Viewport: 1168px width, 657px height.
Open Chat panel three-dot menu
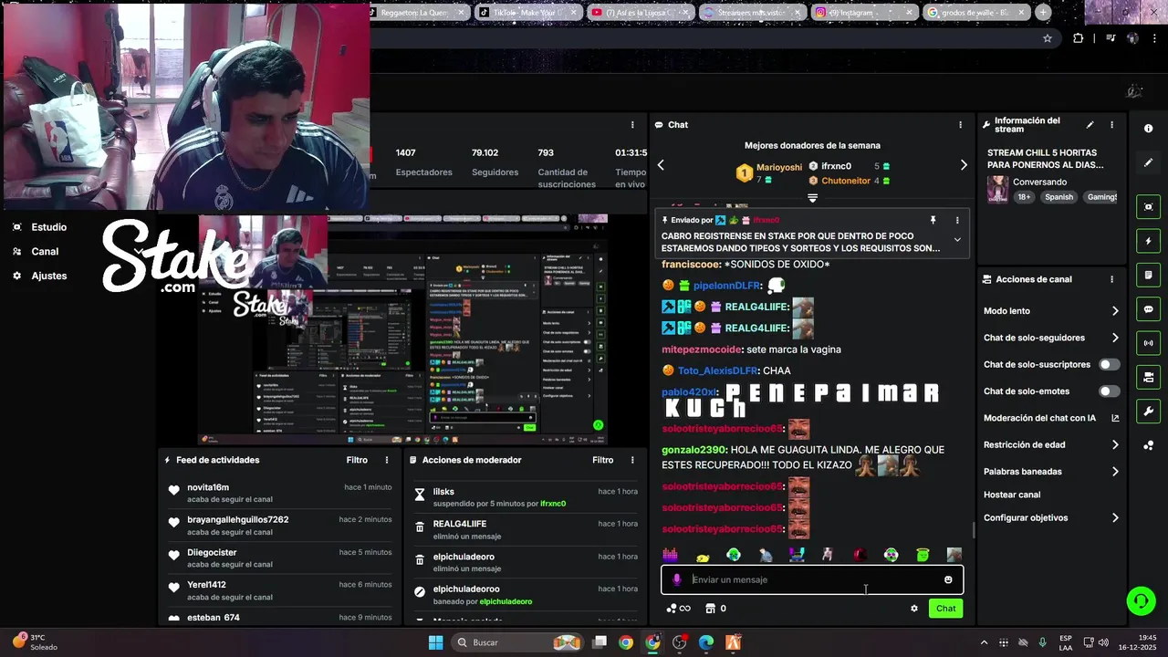[x=960, y=125]
